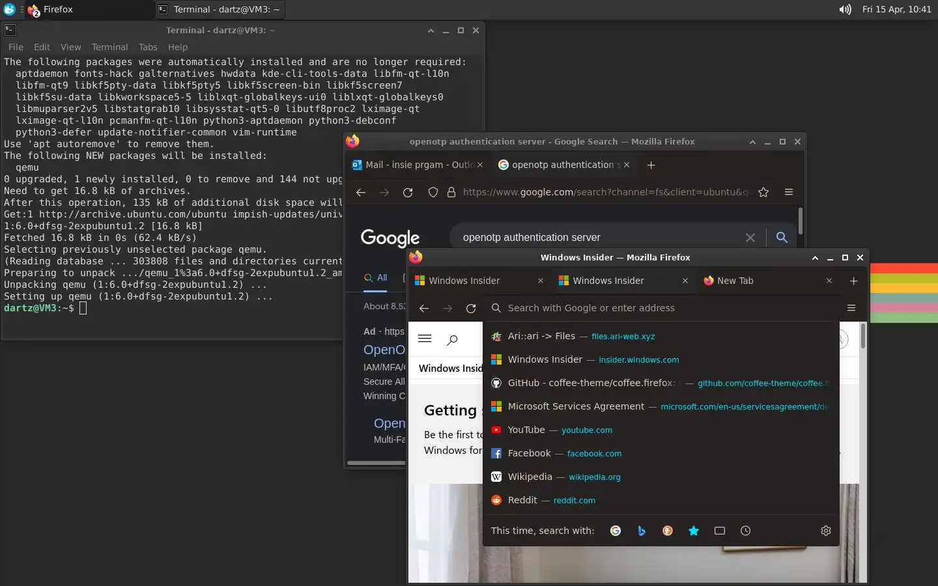
Task: Close the second Windows Insider tab
Action: coord(685,281)
